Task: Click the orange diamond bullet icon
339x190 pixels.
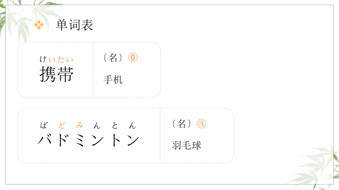Action: tap(39, 25)
